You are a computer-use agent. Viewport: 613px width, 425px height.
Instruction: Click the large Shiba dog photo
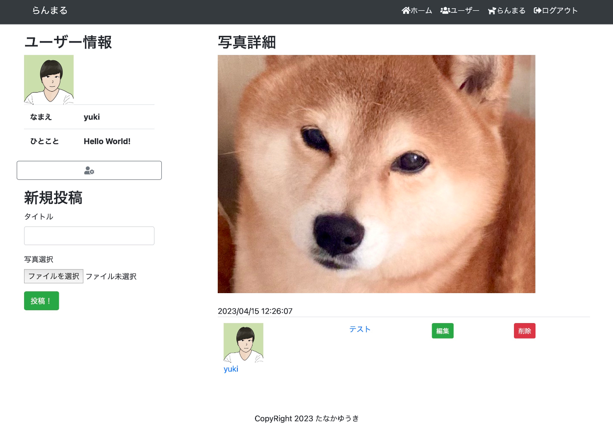pos(376,174)
